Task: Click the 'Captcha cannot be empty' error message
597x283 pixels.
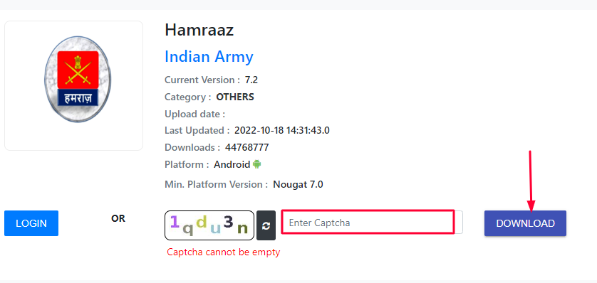Action: coord(224,252)
